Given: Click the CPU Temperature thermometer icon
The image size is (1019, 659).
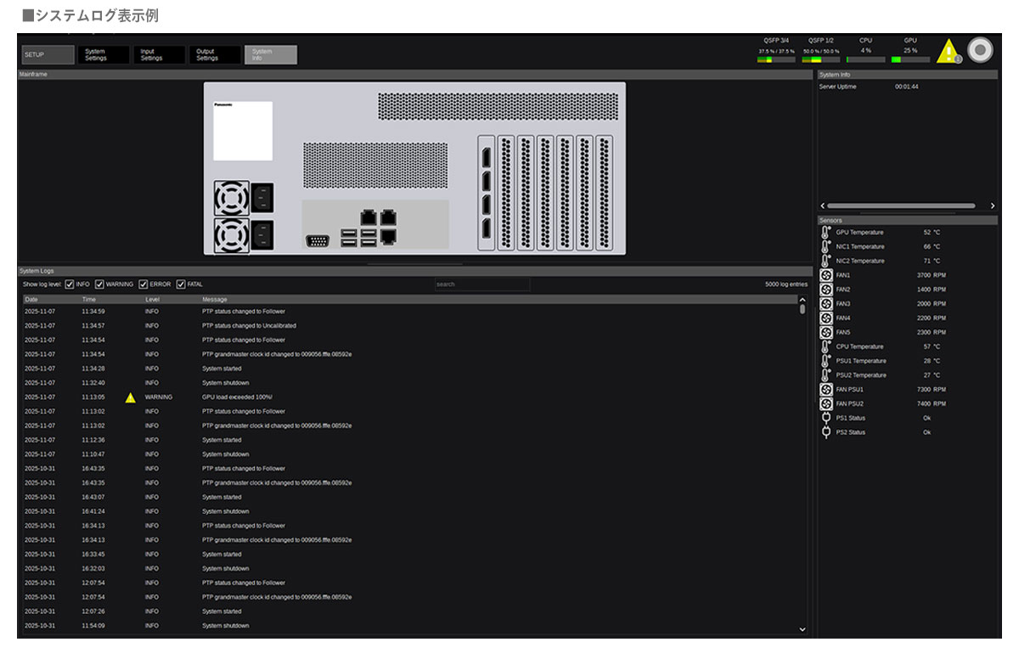Looking at the screenshot, I should point(825,346).
